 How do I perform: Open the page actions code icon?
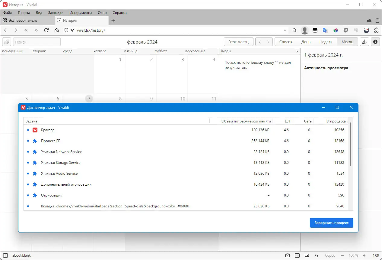click(317, 255)
